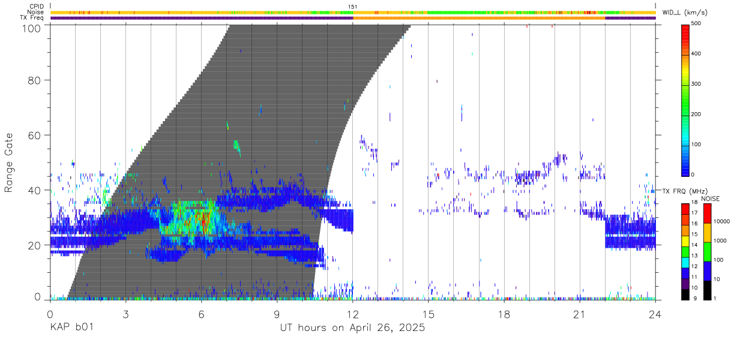Click the spectral width gradient colorbar

685,100
